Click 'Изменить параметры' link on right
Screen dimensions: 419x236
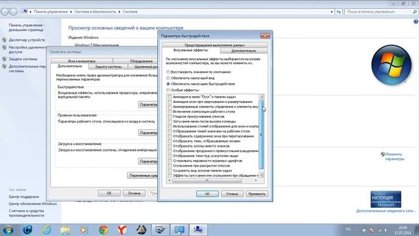(394, 157)
